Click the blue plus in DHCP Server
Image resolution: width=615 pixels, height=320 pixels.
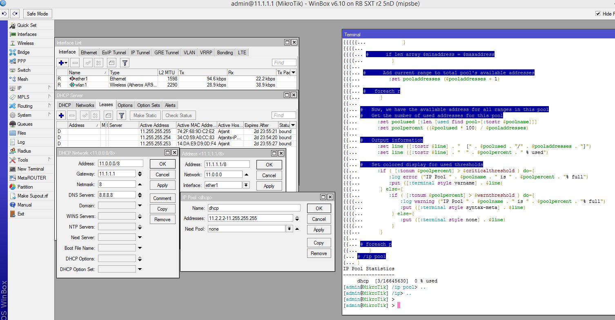pyautogui.click(x=61, y=116)
